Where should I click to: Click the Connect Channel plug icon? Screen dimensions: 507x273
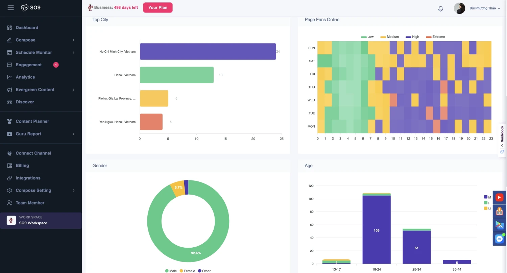click(x=9, y=153)
